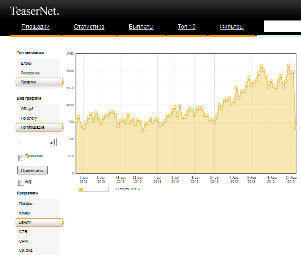Viewport: 301px width, 255px height.
Task: Show the CTR indicator graph
Action: [x=23, y=232]
